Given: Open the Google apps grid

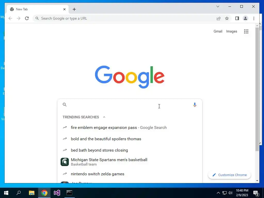Looking at the screenshot, I should pos(246,31).
